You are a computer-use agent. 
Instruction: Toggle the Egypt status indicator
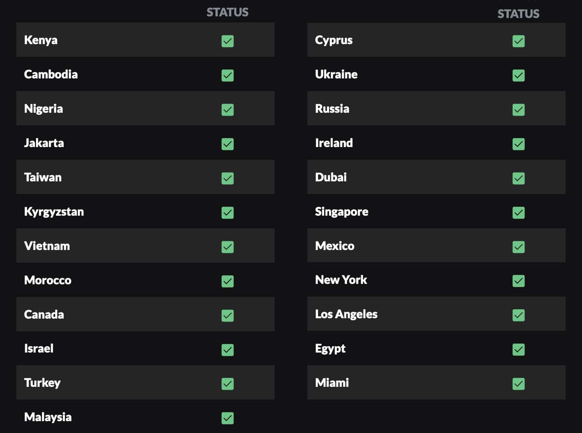[518, 349]
